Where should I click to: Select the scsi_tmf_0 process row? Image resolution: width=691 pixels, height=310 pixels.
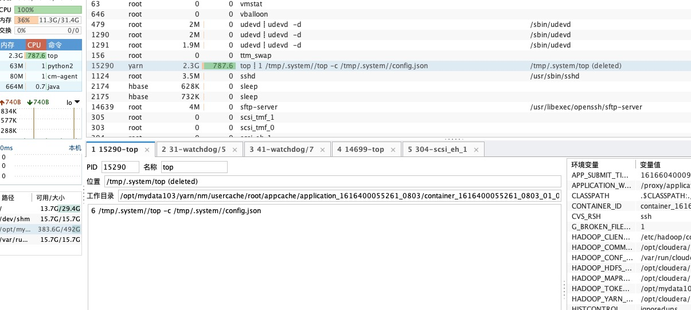tap(389, 128)
